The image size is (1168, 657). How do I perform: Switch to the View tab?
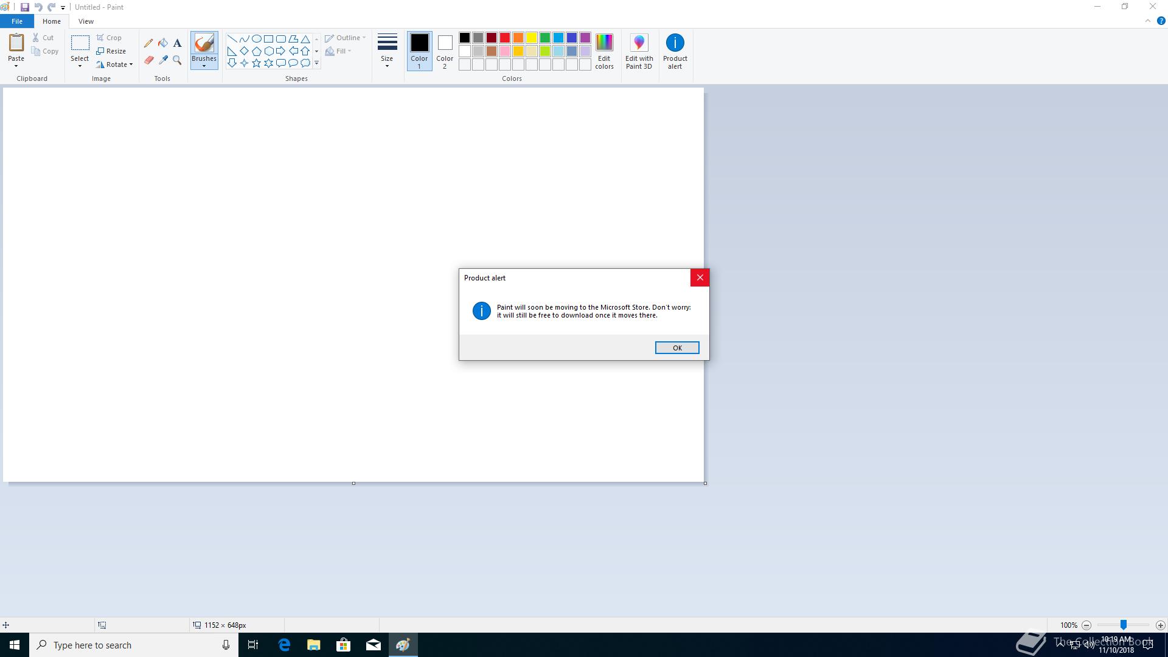86,21
